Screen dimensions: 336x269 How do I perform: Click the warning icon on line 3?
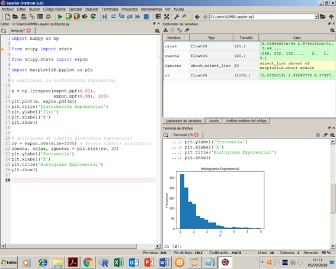point(2,49)
